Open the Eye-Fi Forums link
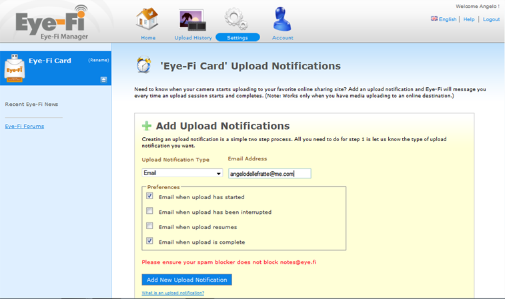The image size is (505, 299). tap(25, 127)
